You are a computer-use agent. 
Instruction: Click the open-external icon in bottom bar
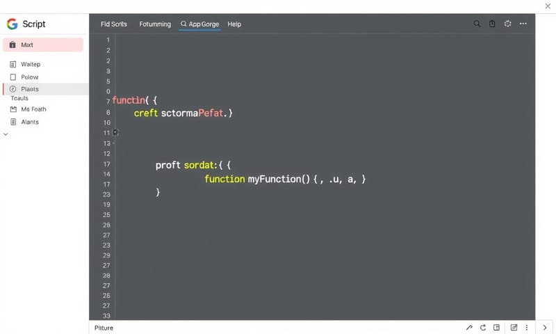point(514,328)
